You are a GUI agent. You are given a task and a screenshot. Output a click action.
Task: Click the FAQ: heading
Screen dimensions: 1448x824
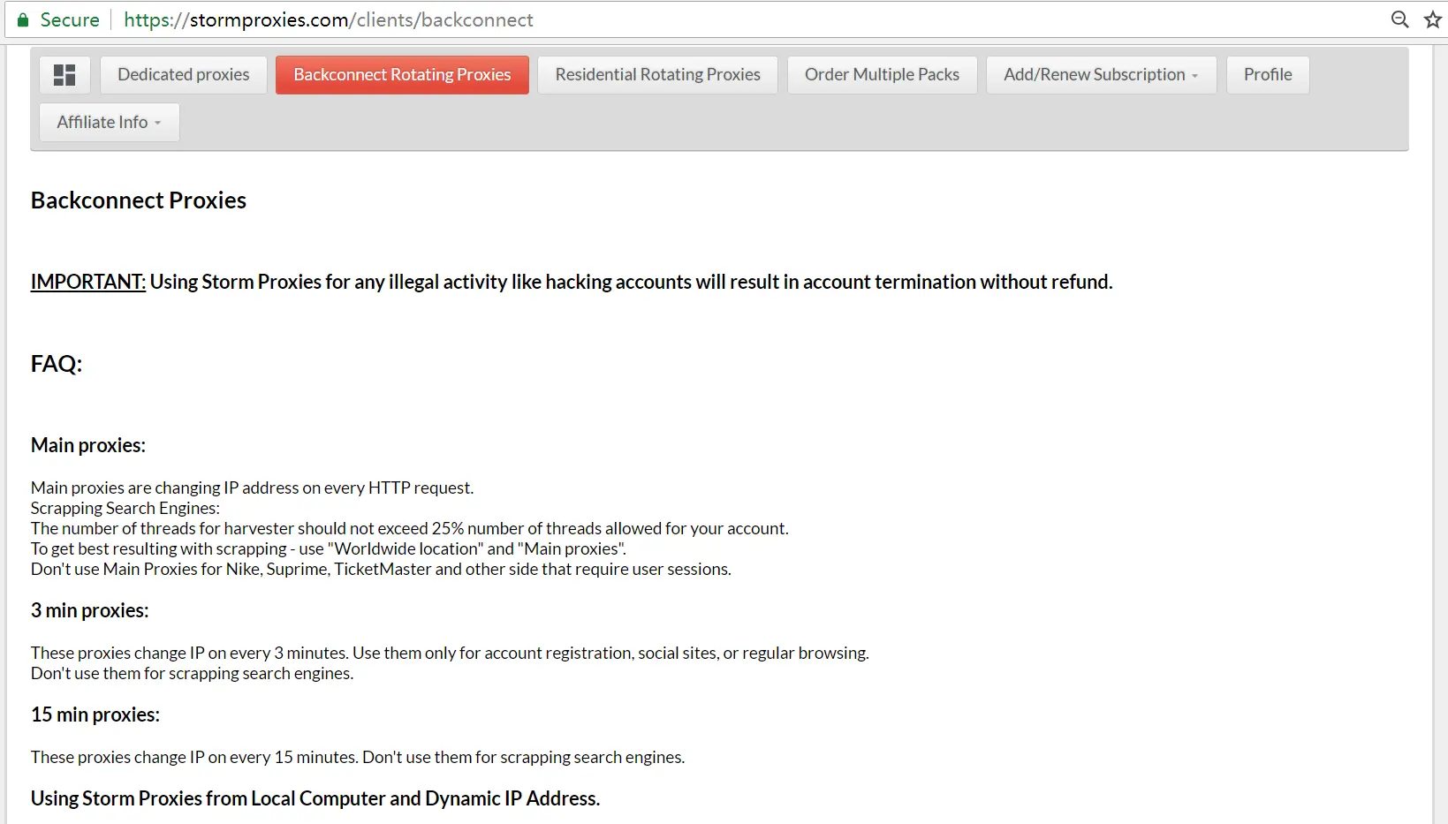click(57, 364)
